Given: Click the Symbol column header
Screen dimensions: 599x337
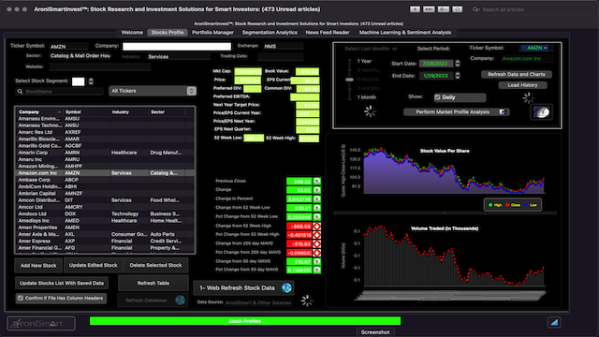Looking at the screenshot, I should point(87,112).
